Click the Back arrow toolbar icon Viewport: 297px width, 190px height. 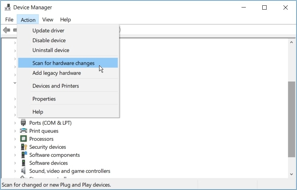pyautogui.click(x=7, y=30)
